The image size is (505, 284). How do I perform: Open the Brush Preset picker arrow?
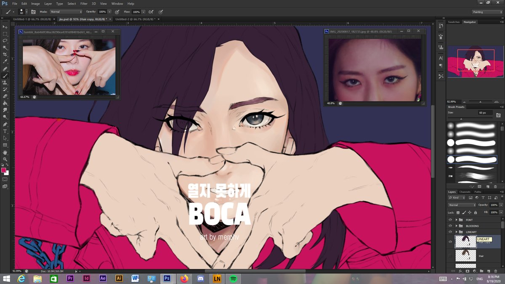(26, 12)
